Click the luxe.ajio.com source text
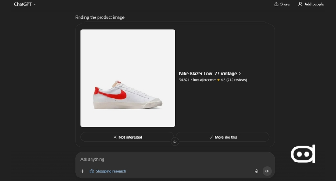Viewport: 336px width, 181px height. 203,80
